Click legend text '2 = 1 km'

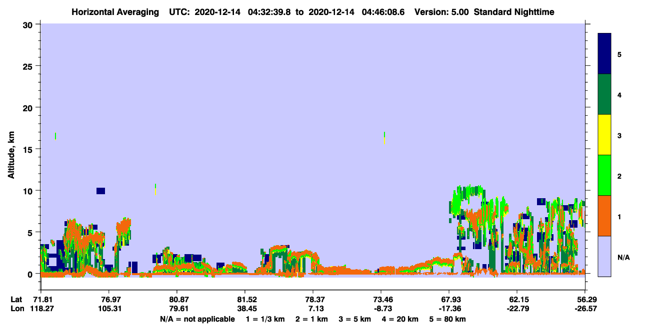pyautogui.click(x=311, y=319)
